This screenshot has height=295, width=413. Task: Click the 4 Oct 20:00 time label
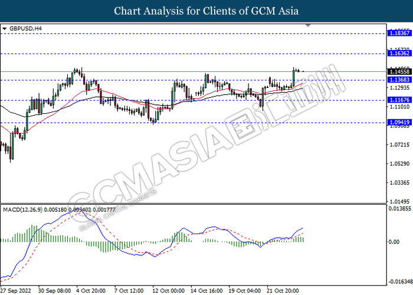point(91,291)
